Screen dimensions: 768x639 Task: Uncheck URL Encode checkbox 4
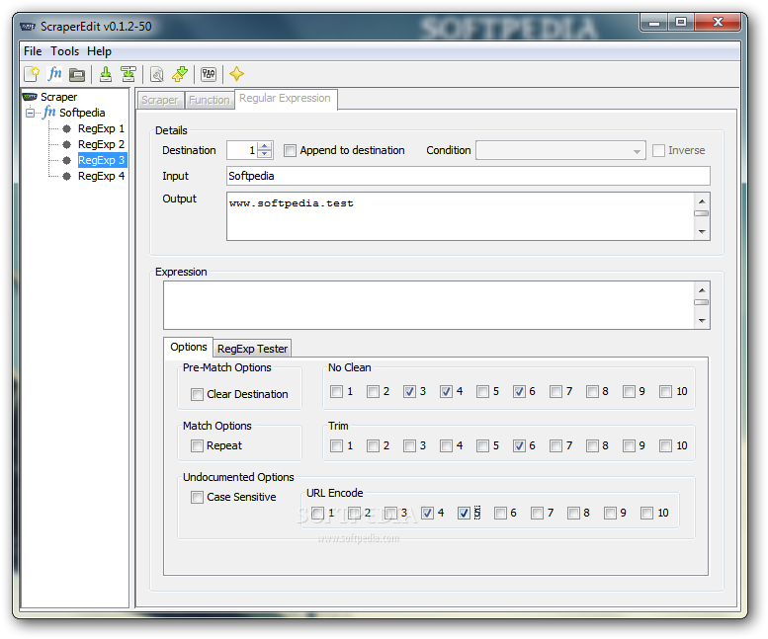428,513
